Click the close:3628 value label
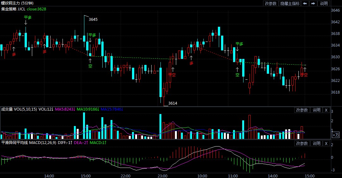Viewport: 342px width, 178px height. [x=36, y=9]
